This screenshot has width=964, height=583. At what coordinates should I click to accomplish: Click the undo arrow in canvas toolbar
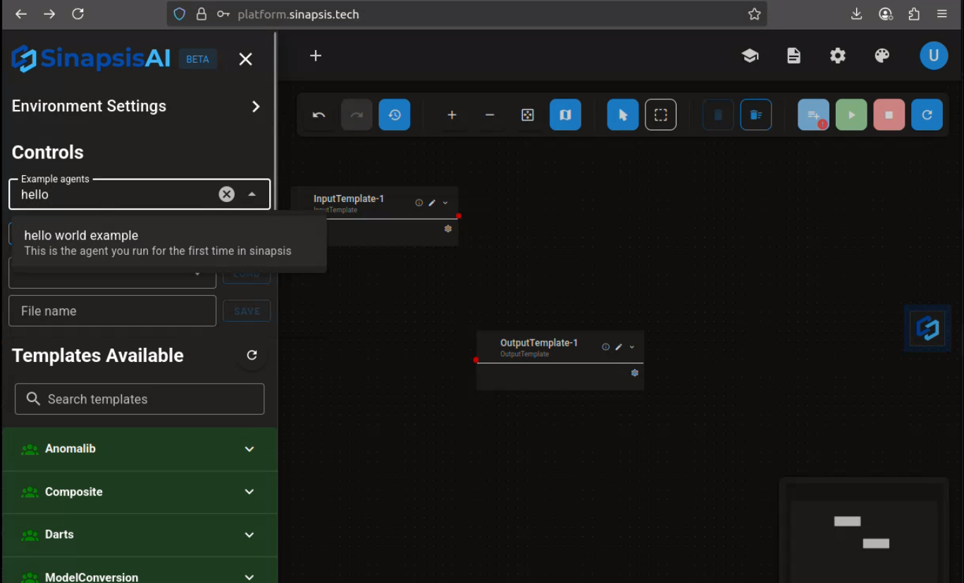tap(319, 115)
